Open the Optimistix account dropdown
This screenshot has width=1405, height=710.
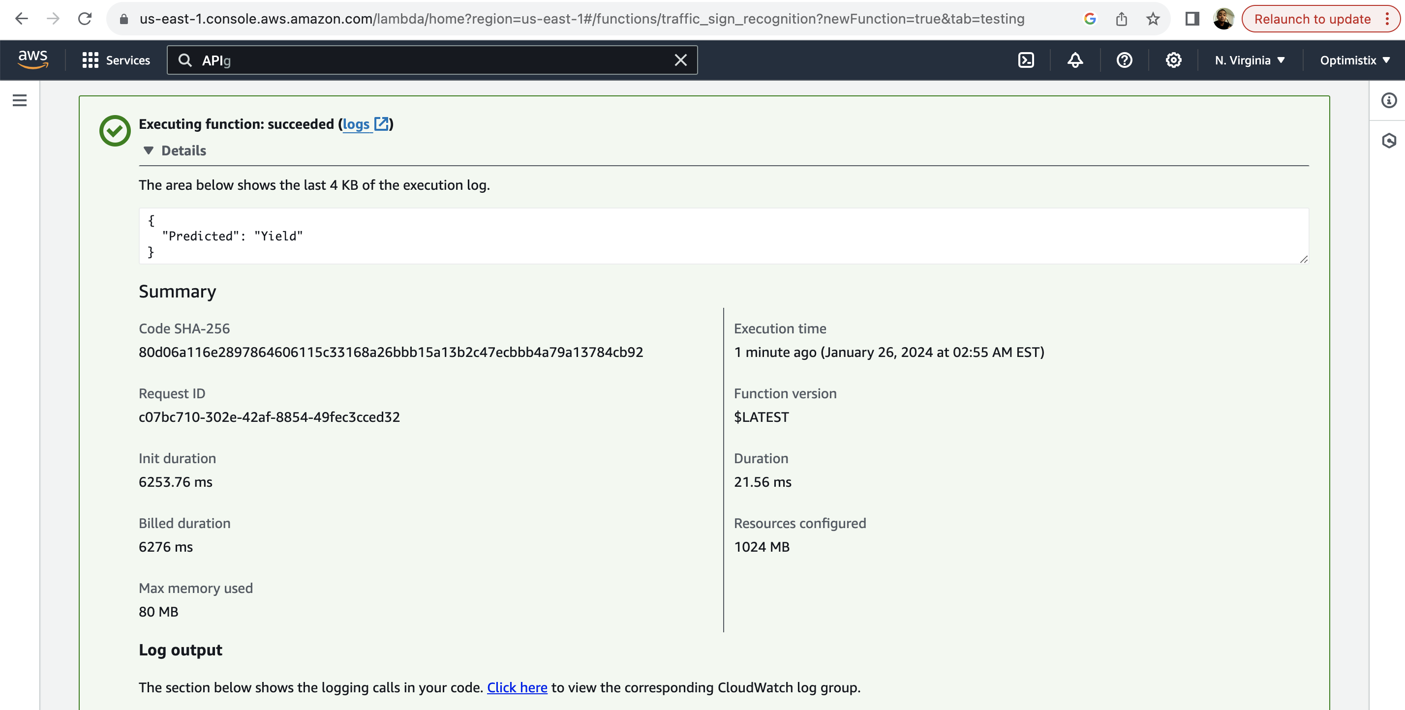1354,60
